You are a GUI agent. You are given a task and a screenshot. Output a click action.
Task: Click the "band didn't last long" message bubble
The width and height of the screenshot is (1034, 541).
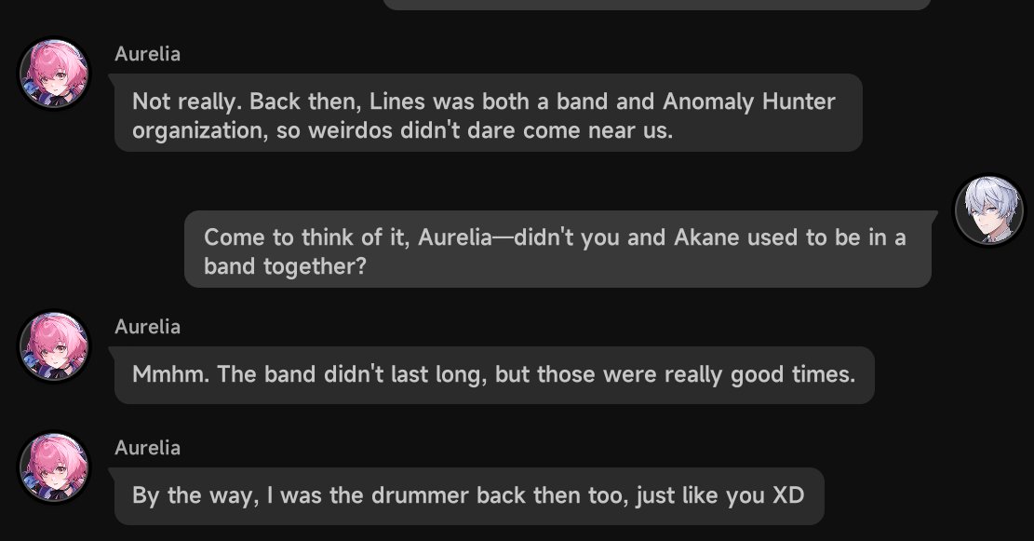tap(494, 374)
